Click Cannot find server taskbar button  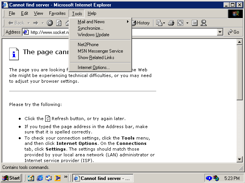103,178
